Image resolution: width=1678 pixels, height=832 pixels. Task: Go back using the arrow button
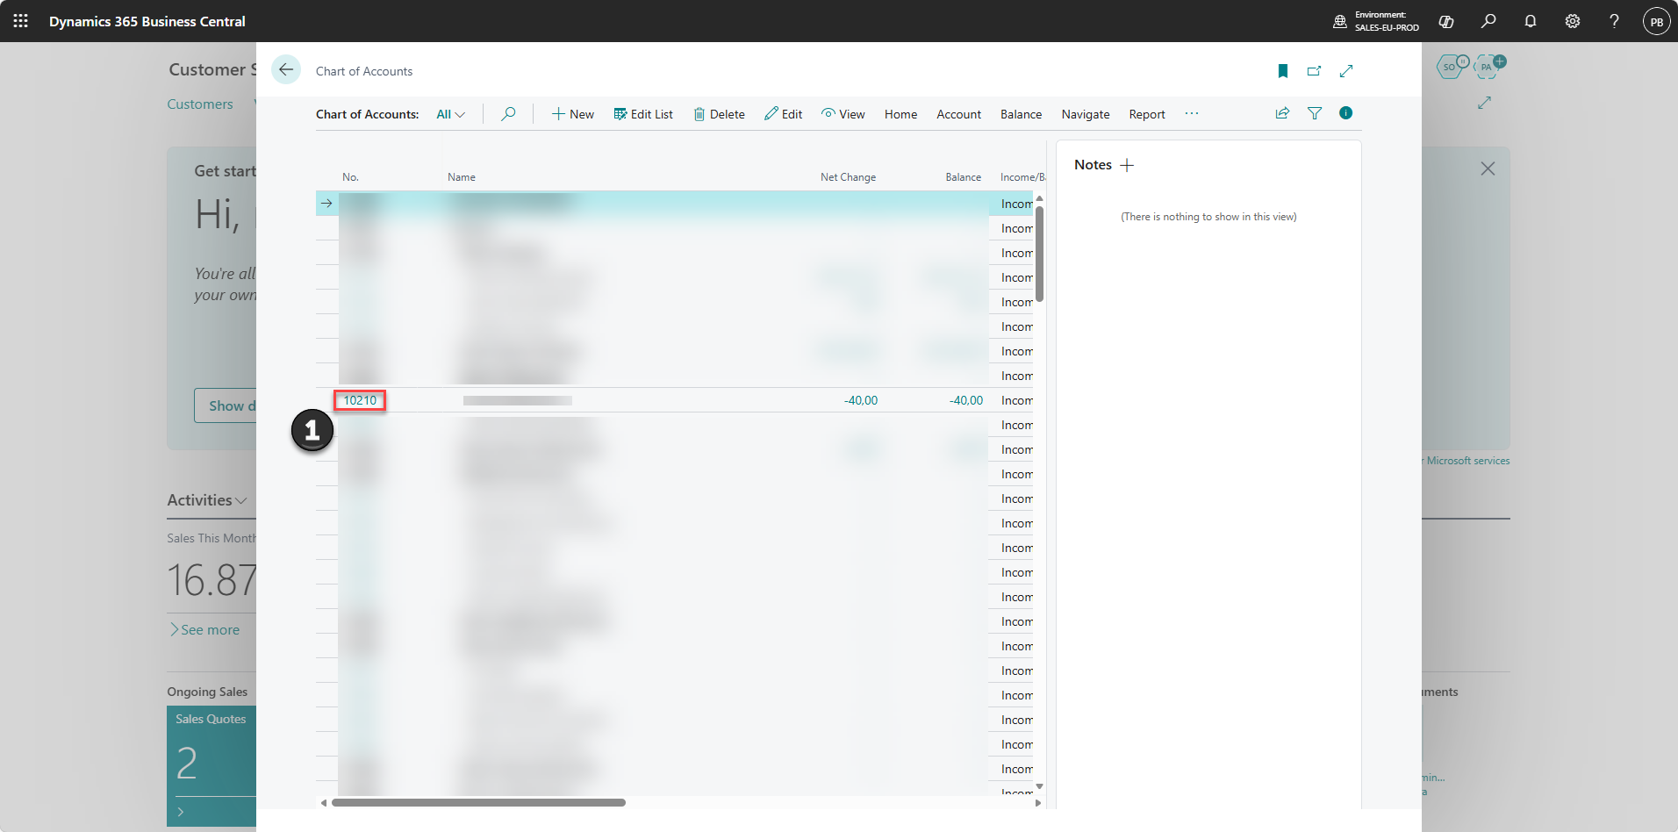pyautogui.click(x=286, y=69)
